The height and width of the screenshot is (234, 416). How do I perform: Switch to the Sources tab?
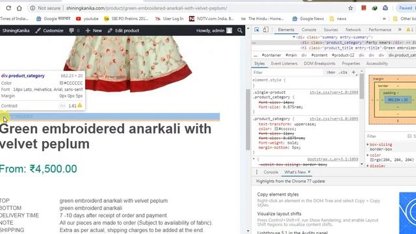click(331, 30)
